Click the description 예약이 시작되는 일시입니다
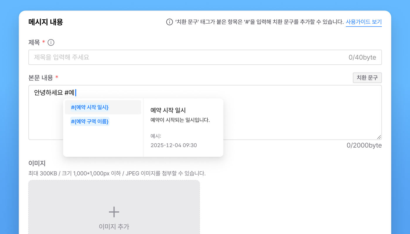Viewport: 410px width, 234px height. tap(180, 120)
